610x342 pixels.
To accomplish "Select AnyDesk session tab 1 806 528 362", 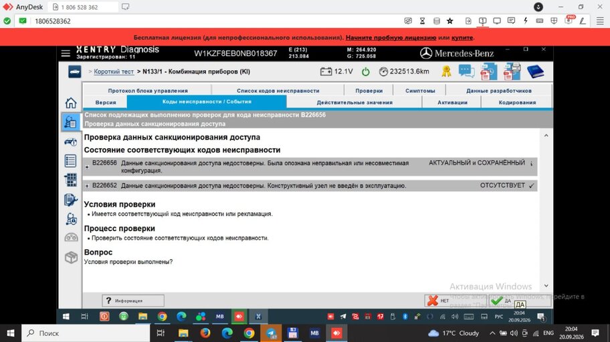I will (82, 7).
